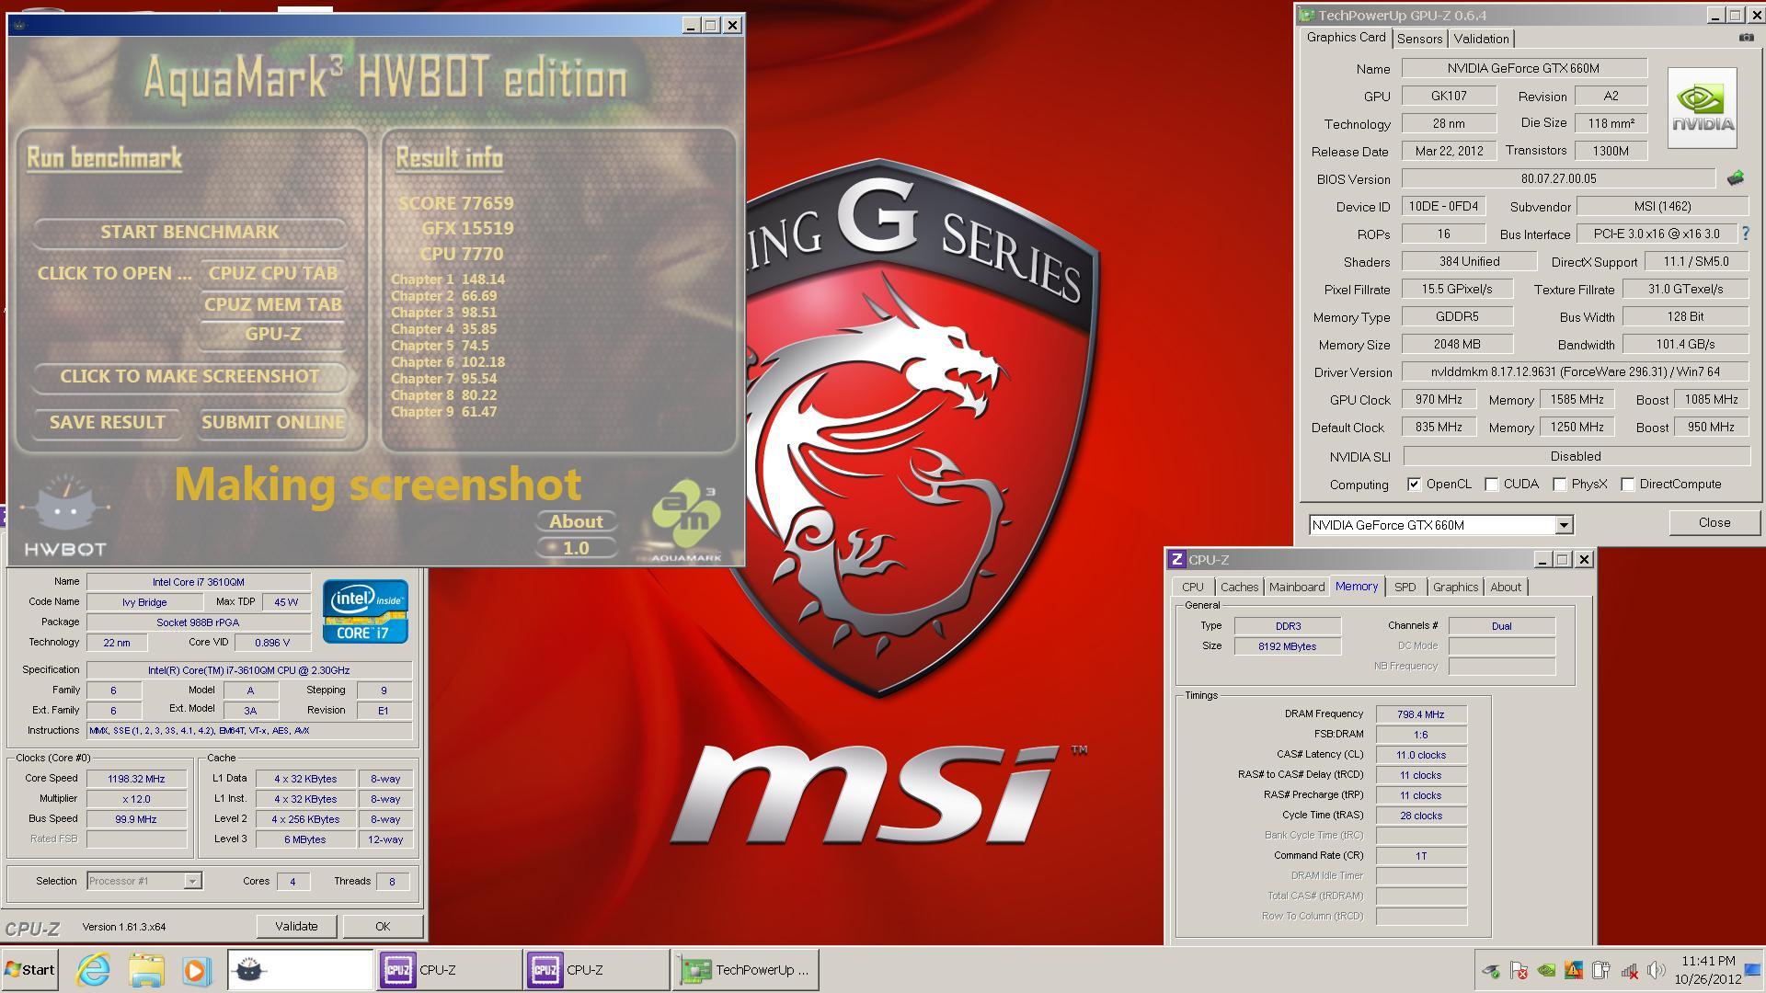Open the GPU selection dropdown in GPU-Z
This screenshot has height=993, width=1766.
click(x=1563, y=525)
